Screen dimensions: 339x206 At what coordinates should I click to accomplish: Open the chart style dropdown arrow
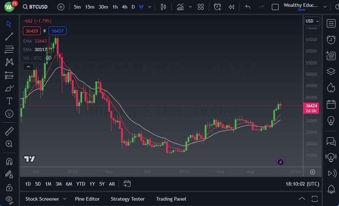(190, 6)
